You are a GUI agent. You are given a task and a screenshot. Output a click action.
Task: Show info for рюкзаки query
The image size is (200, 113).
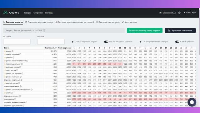(13, 57)
